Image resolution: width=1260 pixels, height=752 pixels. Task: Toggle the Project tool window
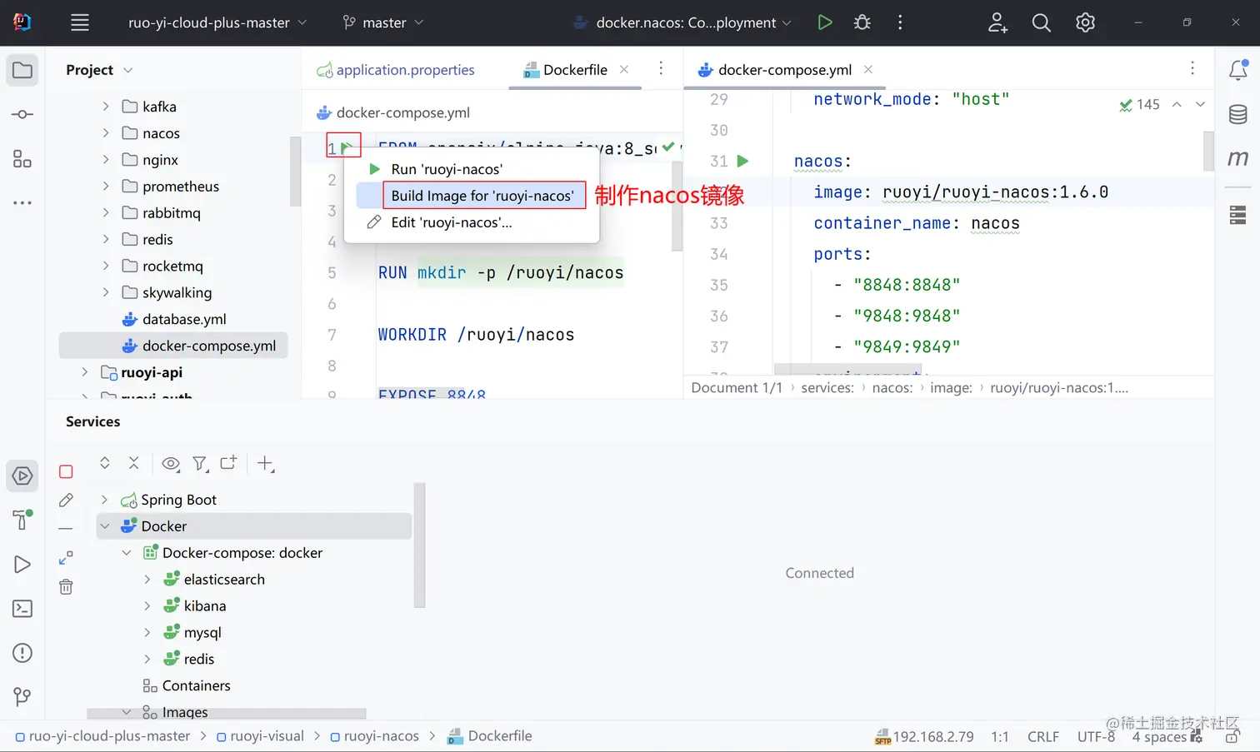pyautogui.click(x=22, y=71)
